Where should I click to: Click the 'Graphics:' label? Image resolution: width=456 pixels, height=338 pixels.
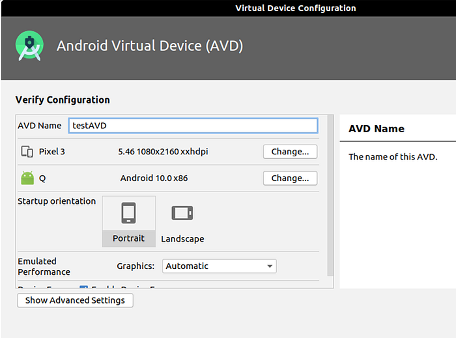coord(135,266)
